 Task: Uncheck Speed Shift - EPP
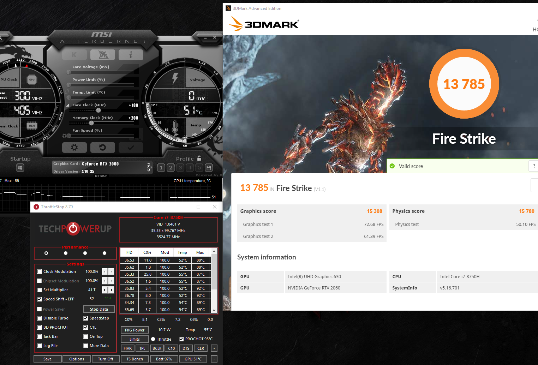[40, 299]
